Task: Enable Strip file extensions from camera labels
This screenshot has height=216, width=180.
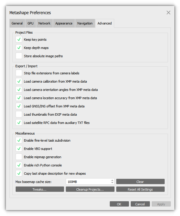Action: point(19,73)
